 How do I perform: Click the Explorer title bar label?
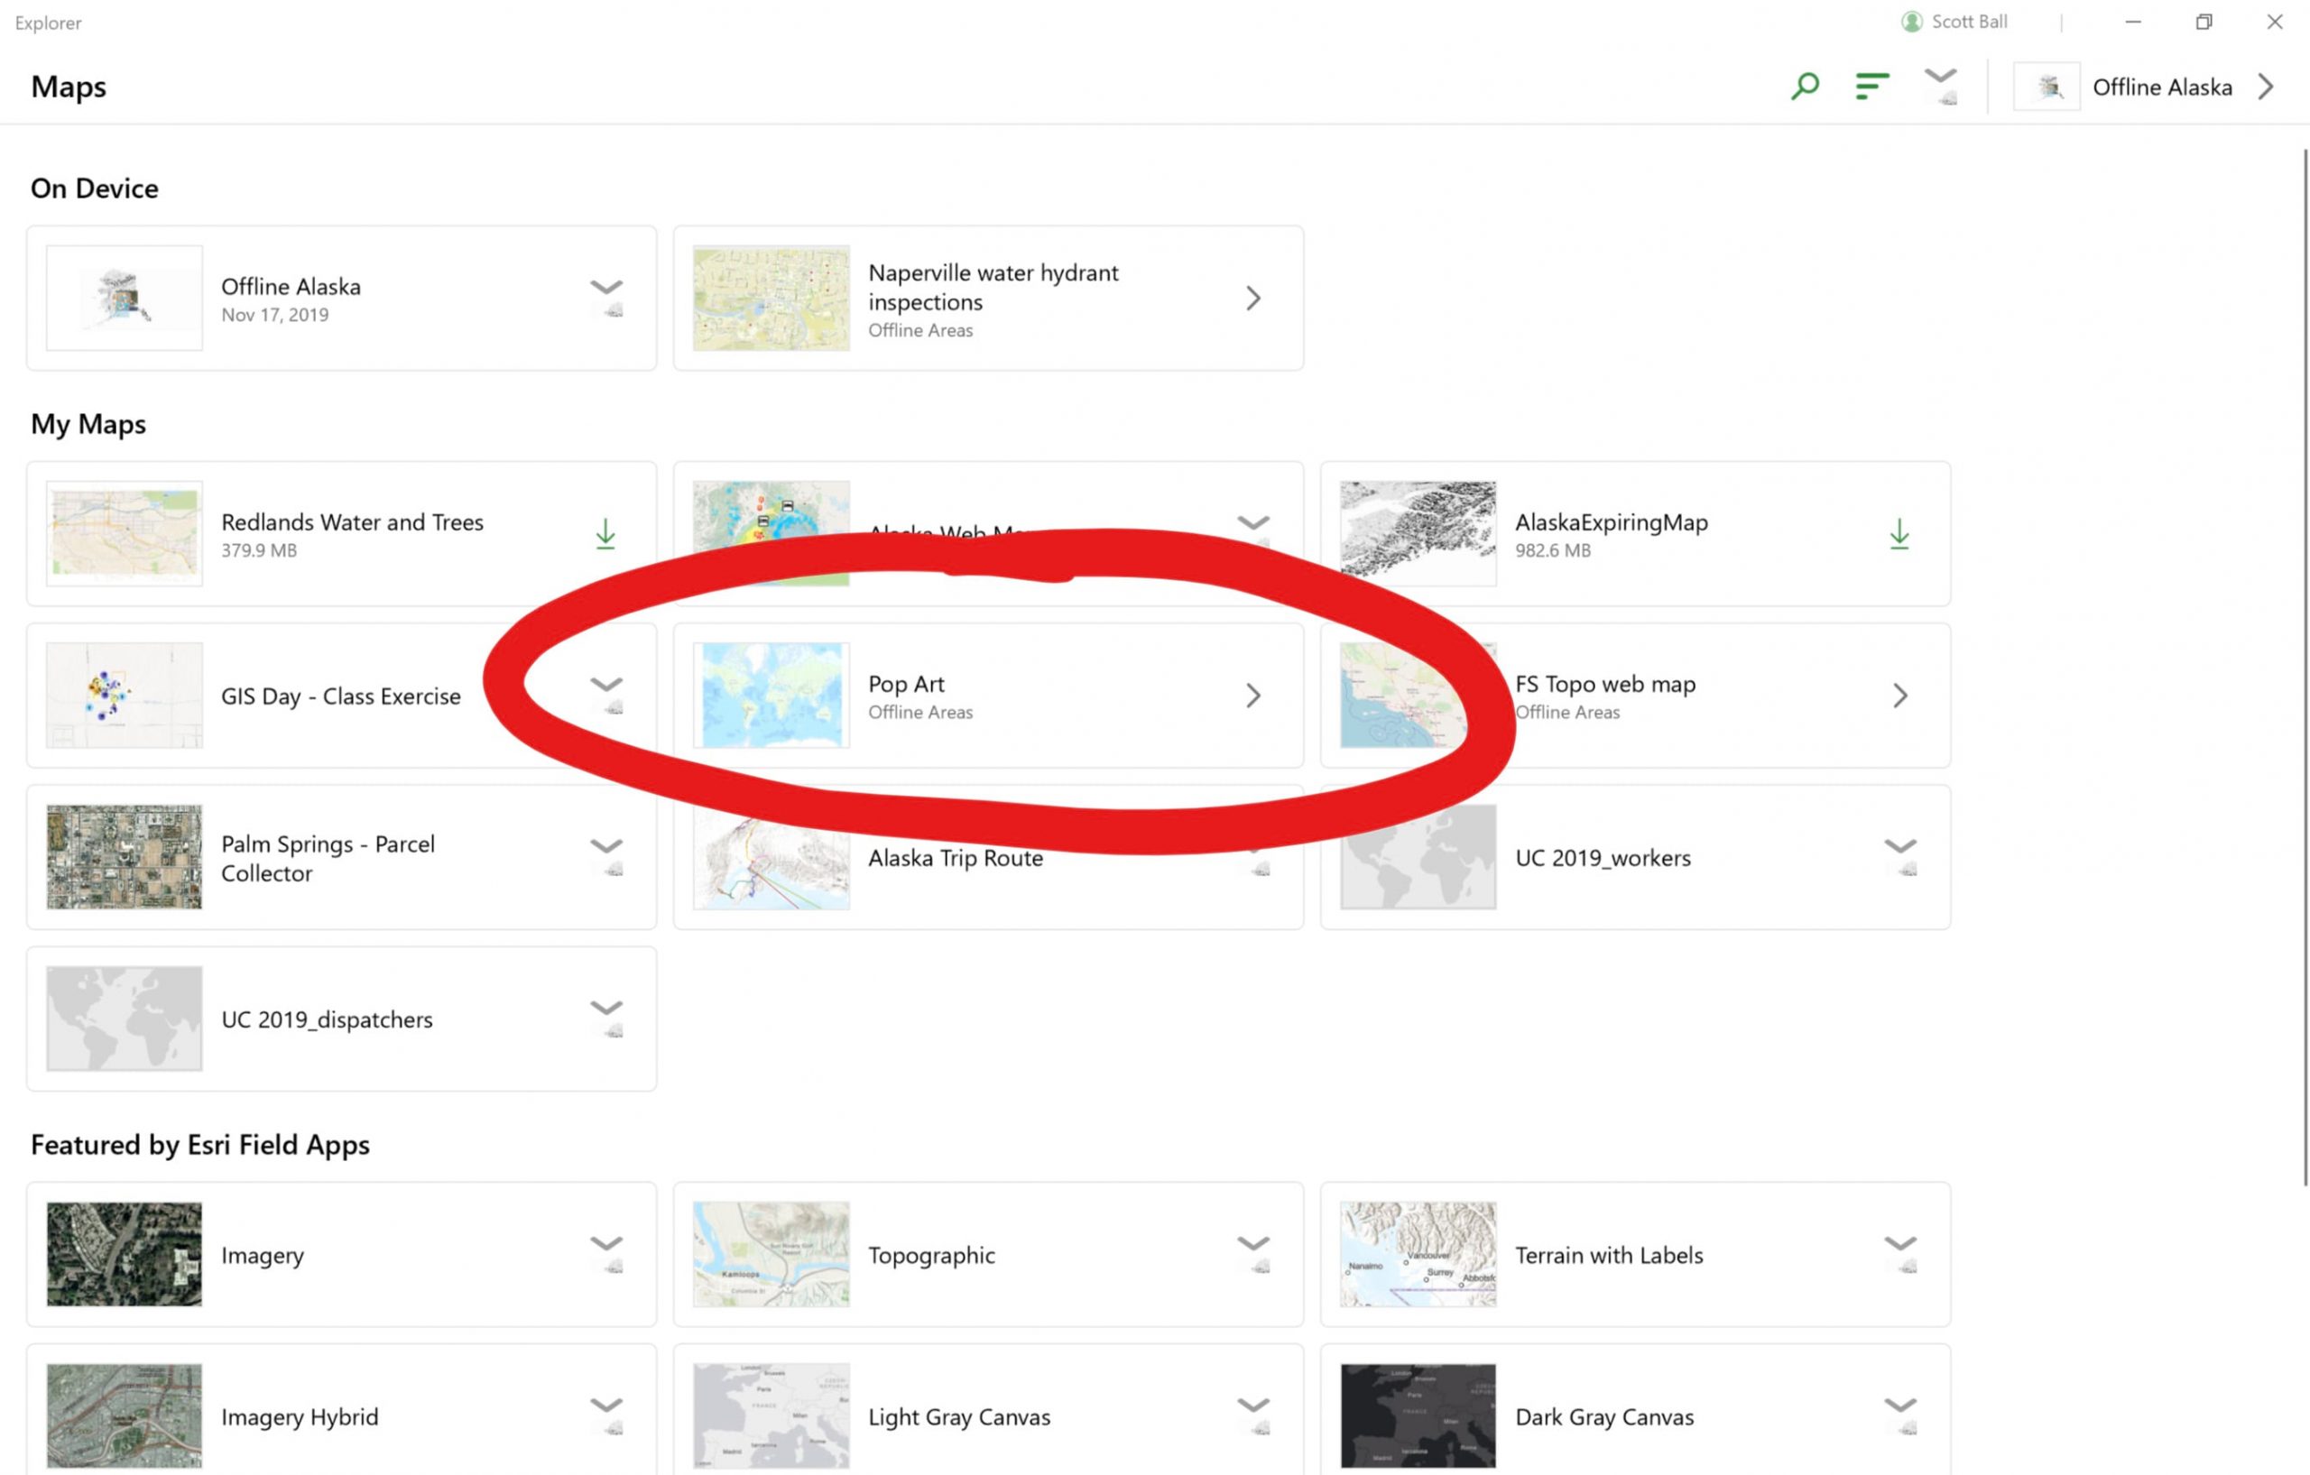pyautogui.click(x=47, y=22)
